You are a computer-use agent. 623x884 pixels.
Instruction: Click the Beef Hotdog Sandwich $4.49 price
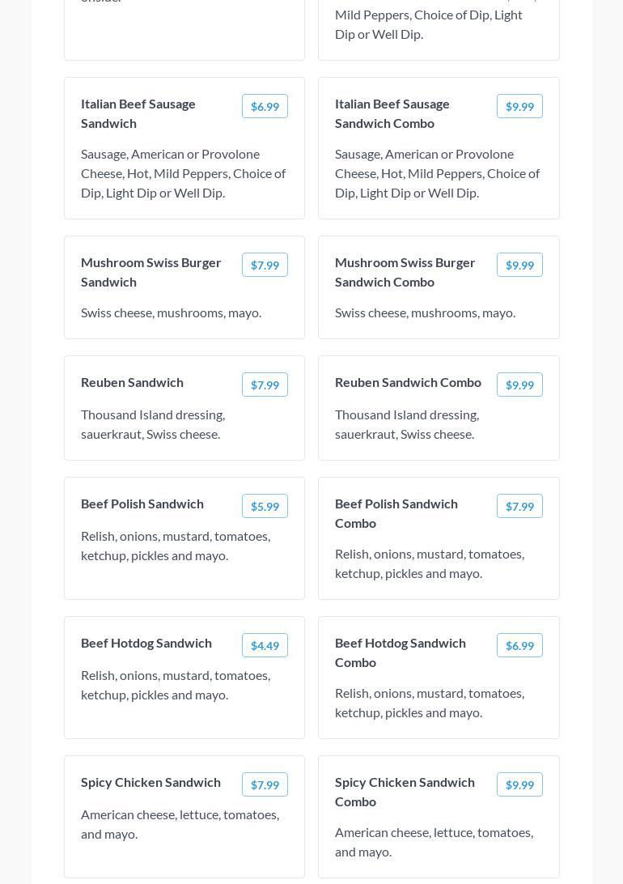pos(265,645)
